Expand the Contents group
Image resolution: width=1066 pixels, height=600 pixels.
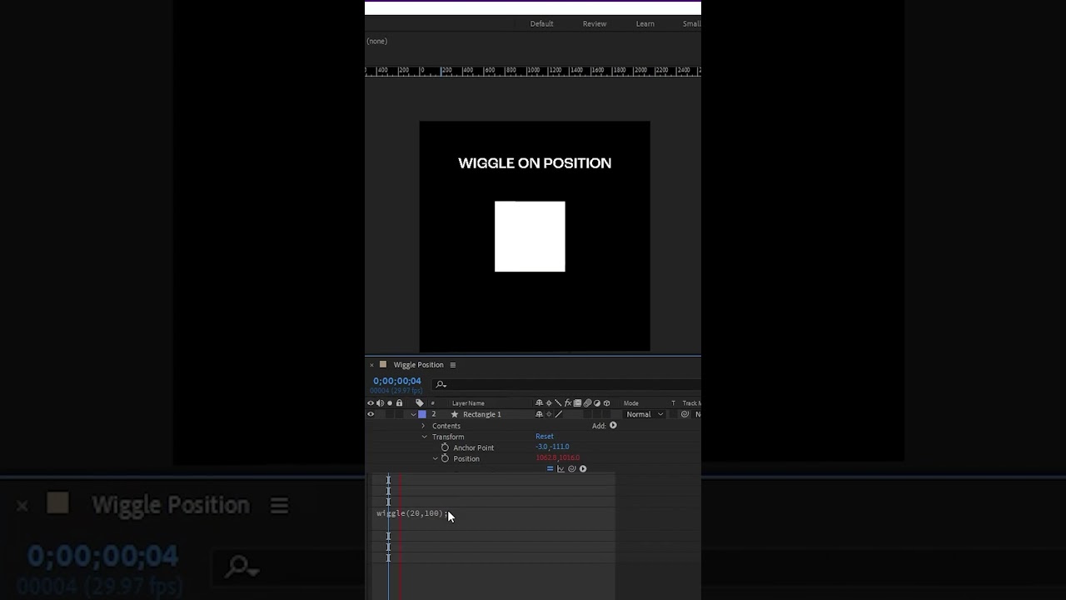coord(423,426)
